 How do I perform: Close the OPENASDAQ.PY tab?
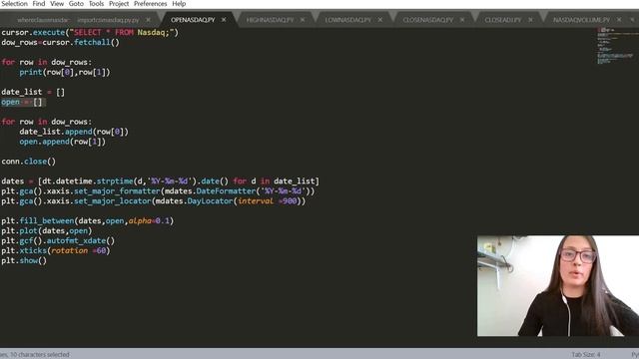point(224,20)
